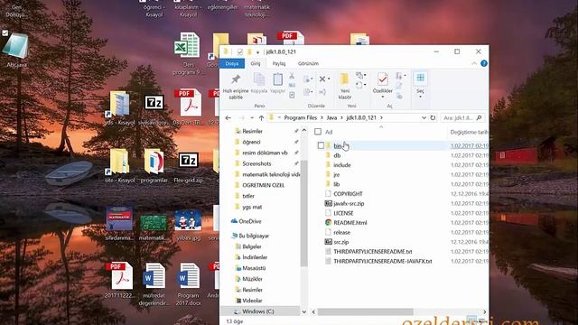Select matematik thumbnail on desktop
The image size is (578, 325).
[x=154, y=227]
